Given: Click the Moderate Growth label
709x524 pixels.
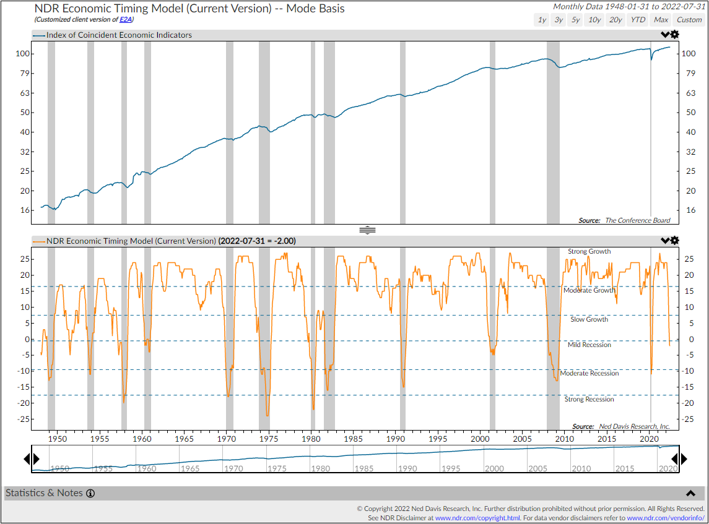Looking at the screenshot, I should [x=589, y=290].
